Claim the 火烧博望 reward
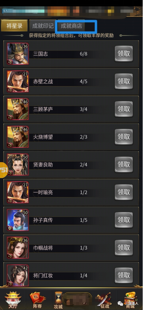Viewport: 143px width, 310px height. click(x=124, y=137)
